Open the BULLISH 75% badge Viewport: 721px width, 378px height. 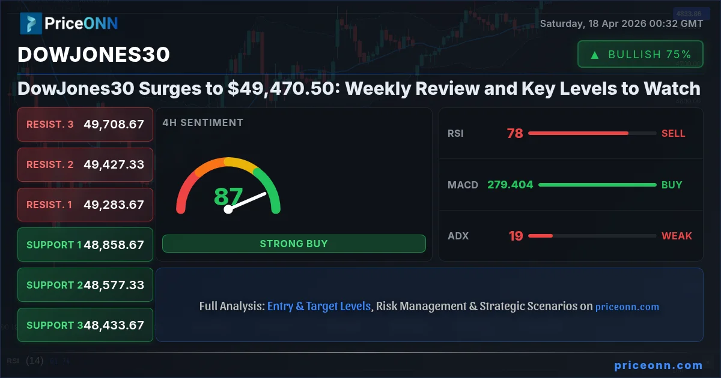coord(640,55)
